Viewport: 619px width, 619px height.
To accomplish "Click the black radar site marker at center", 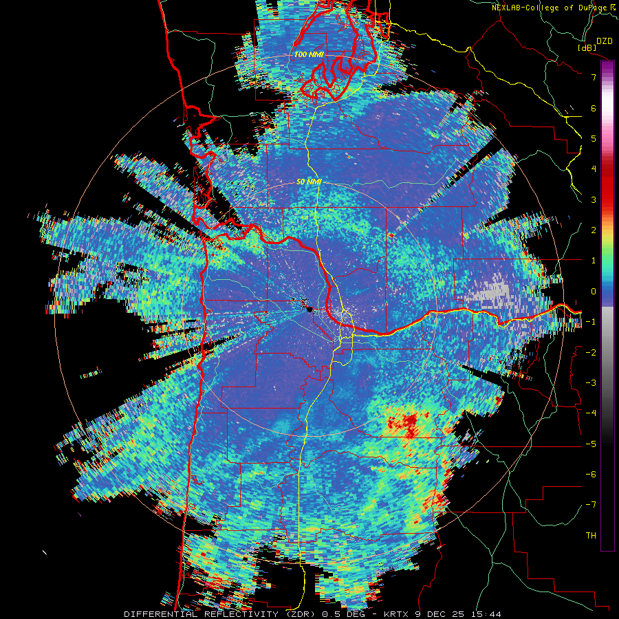I will pyautogui.click(x=309, y=309).
